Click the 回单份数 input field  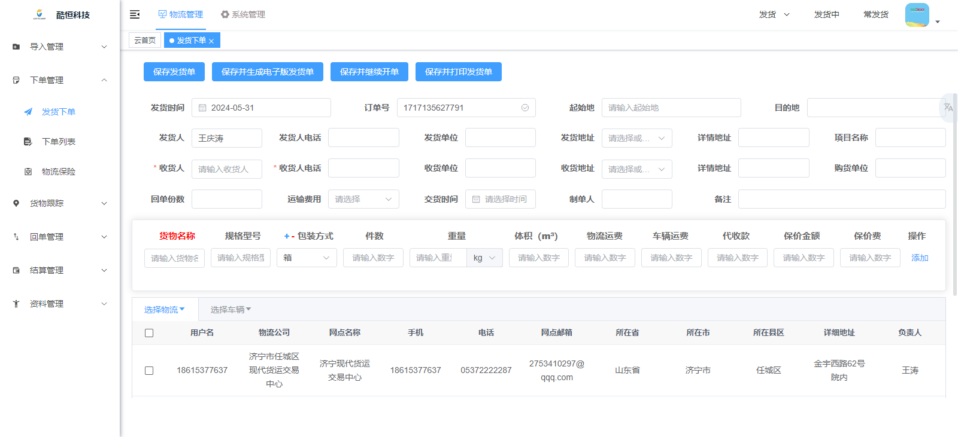click(227, 199)
